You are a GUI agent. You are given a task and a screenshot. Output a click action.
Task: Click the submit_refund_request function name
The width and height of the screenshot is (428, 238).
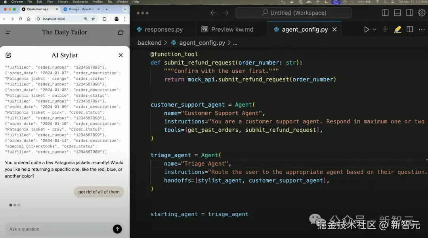pyautogui.click(x=199, y=62)
